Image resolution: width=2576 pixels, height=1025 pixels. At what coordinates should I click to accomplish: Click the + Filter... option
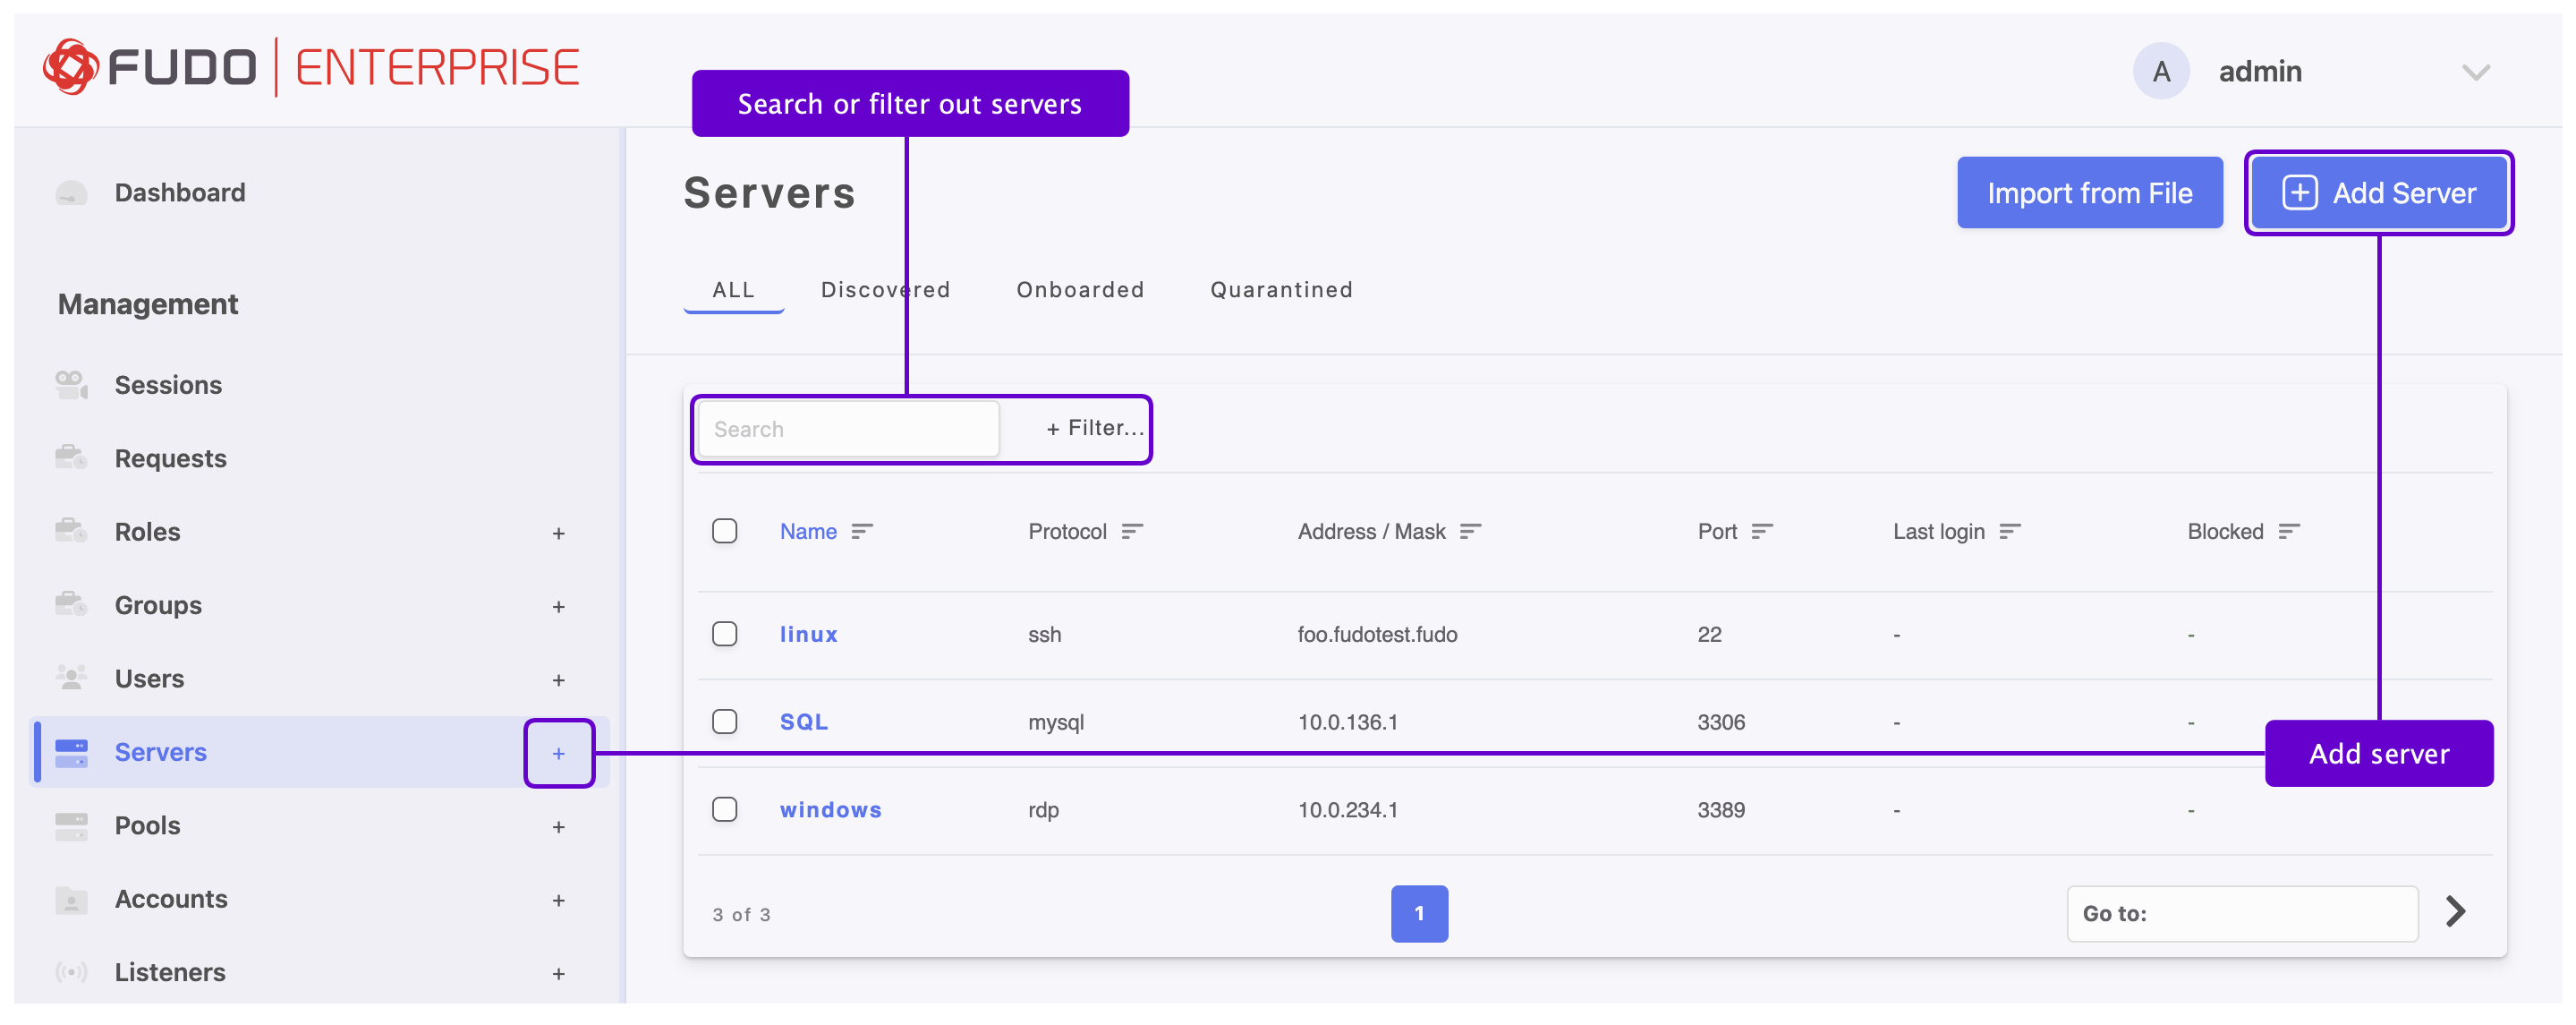pos(1094,429)
